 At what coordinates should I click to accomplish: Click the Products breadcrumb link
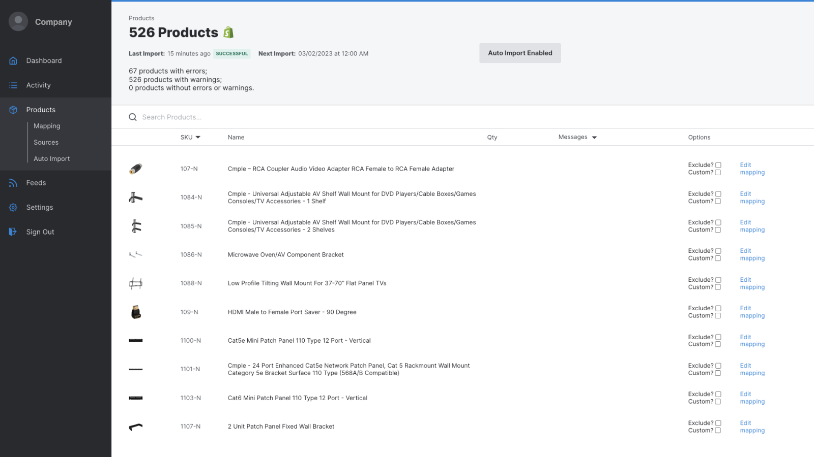[141, 18]
